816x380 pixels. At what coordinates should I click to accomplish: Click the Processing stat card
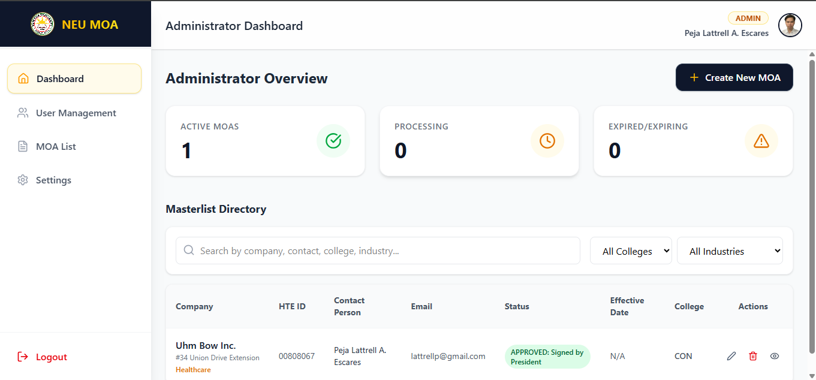coord(479,141)
